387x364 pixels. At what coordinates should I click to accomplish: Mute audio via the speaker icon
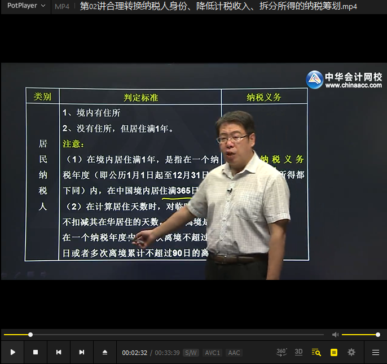(335, 335)
